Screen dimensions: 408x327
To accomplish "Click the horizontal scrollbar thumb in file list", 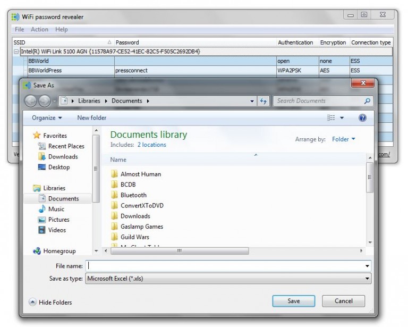I will pos(180,251).
